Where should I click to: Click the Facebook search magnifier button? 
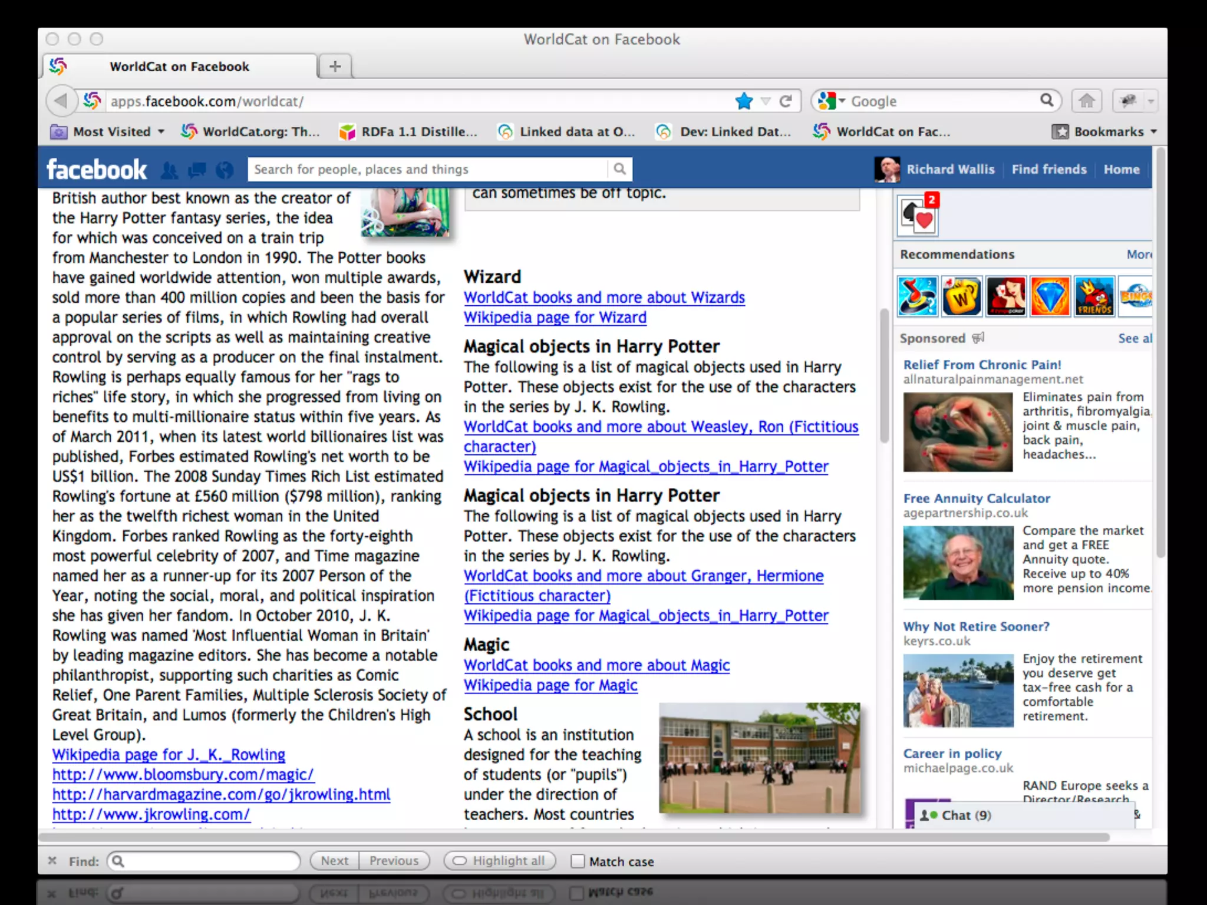point(619,170)
